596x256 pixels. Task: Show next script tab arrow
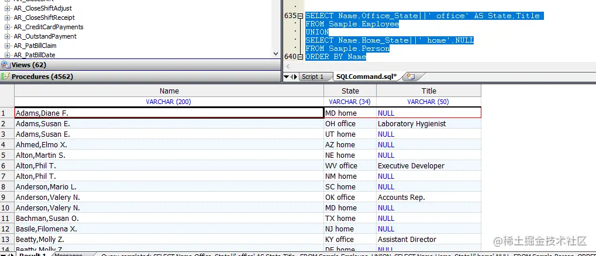[x=295, y=77]
